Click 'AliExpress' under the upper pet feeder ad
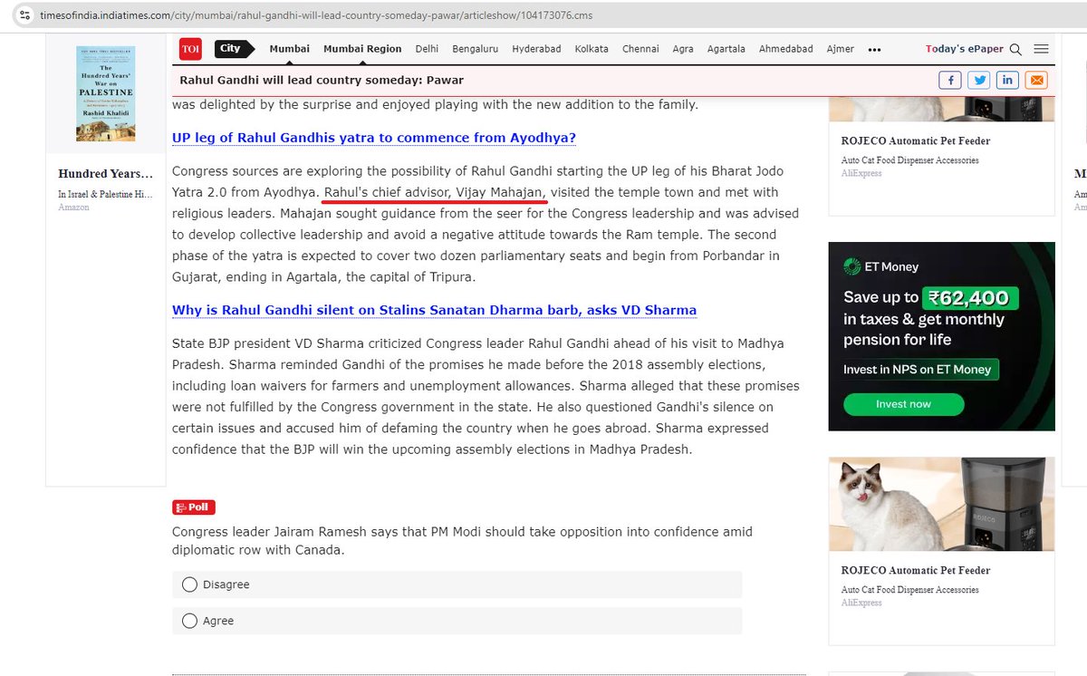This screenshot has height=676, width=1087. click(861, 173)
